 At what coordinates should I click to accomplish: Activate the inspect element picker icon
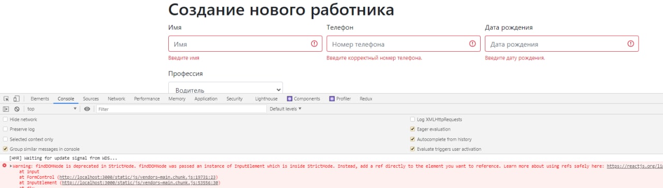click(x=6, y=99)
